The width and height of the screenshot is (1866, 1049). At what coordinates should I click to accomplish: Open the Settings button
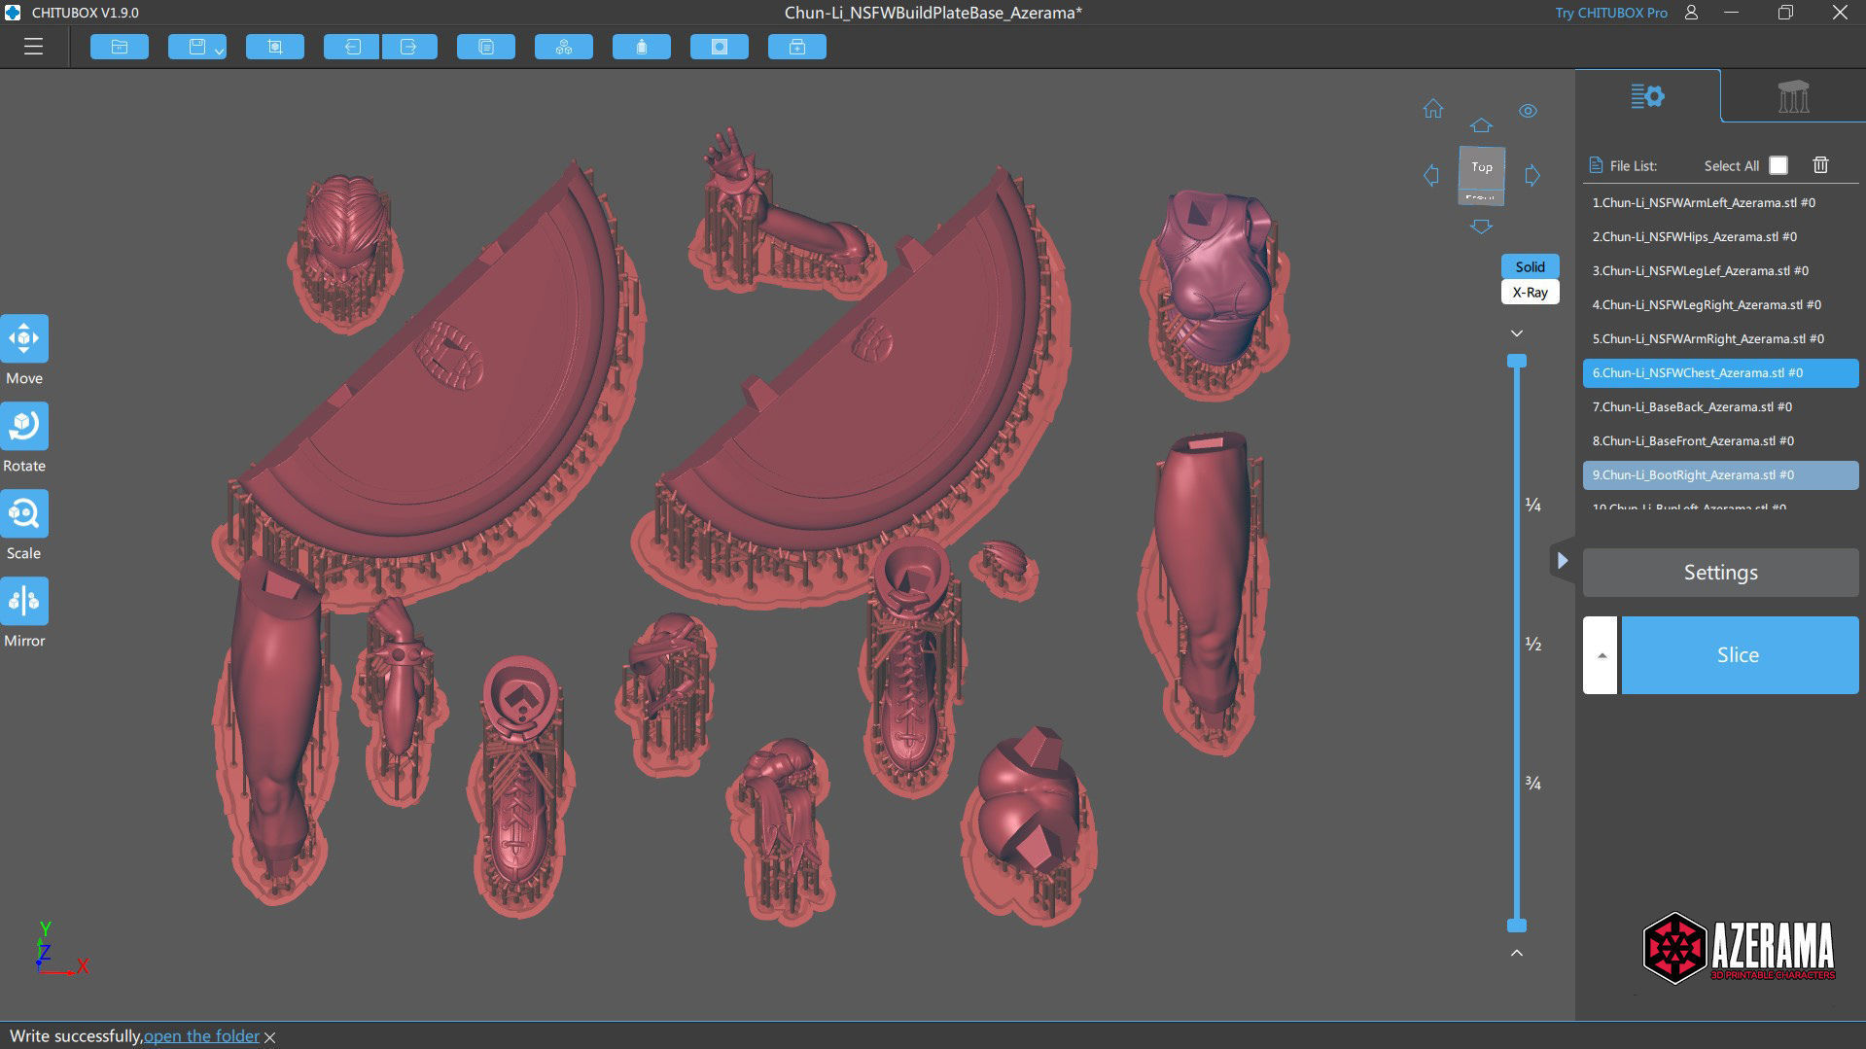click(x=1720, y=573)
